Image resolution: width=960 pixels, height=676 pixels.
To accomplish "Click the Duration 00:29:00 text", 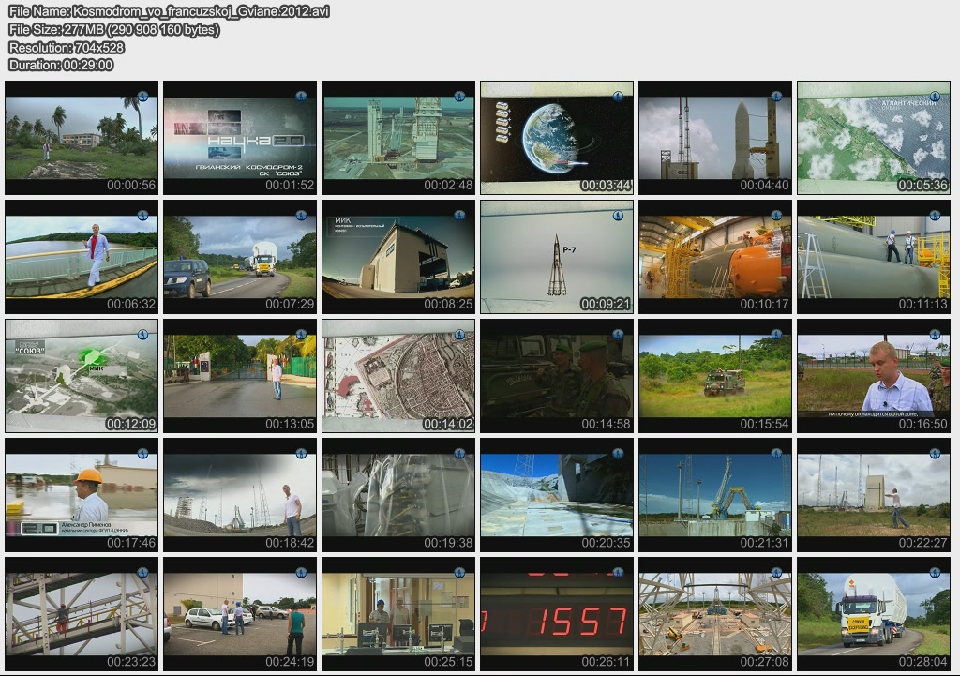I will (x=61, y=65).
